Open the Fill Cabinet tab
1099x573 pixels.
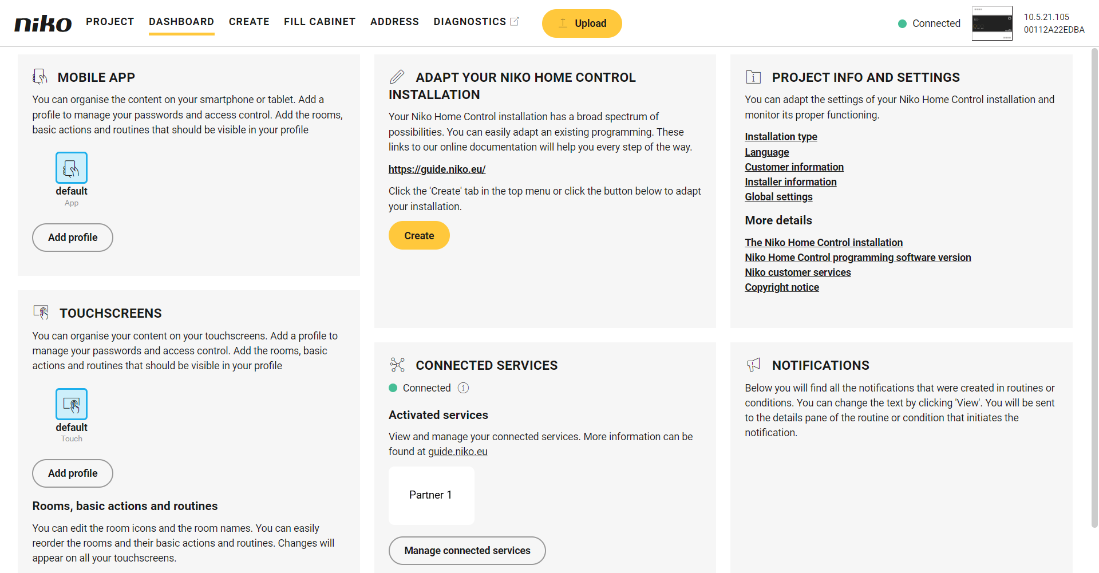tap(319, 22)
